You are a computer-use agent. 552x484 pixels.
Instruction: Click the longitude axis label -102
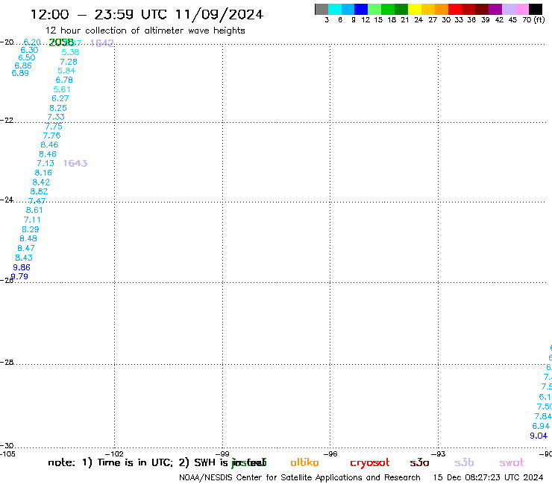114,453
